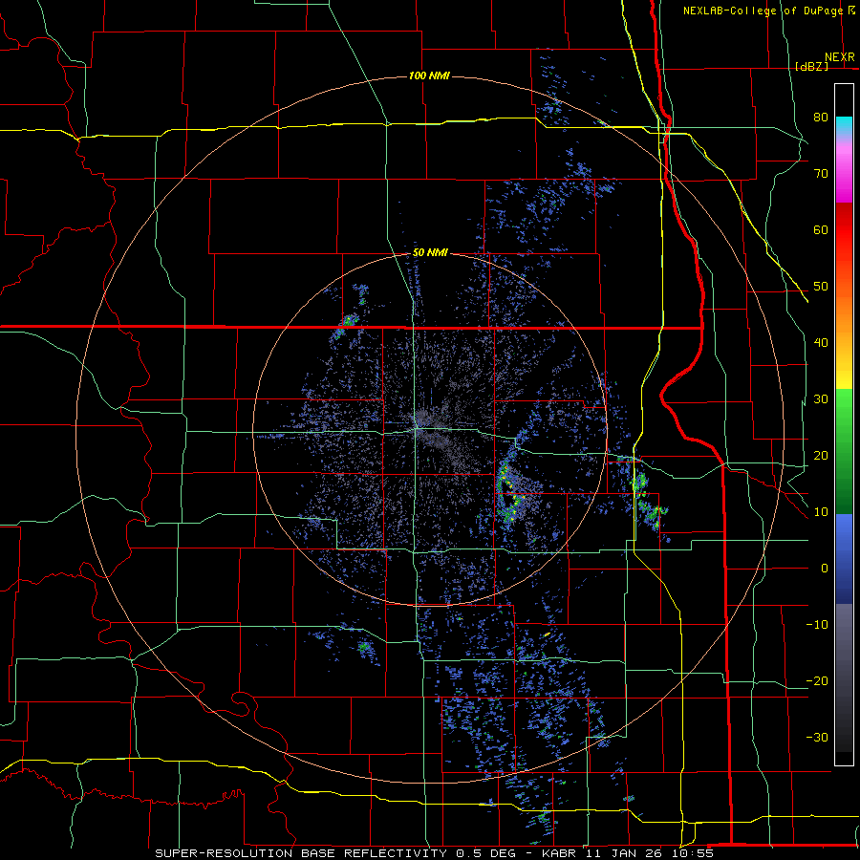Click the 70 value on dBZ scale
Viewport: 860px width, 860px height.
(x=821, y=174)
